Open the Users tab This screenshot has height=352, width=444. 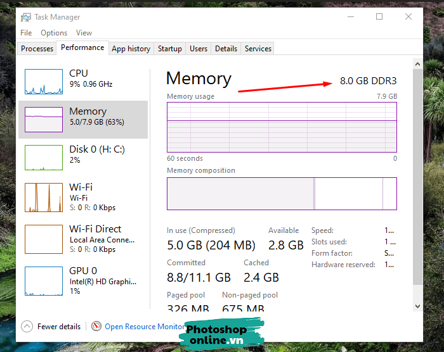[x=199, y=49]
